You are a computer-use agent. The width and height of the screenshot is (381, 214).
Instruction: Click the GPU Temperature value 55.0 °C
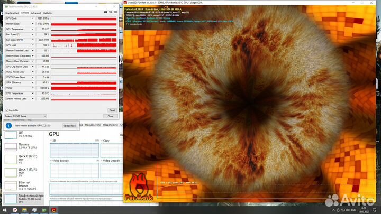click(43, 29)
